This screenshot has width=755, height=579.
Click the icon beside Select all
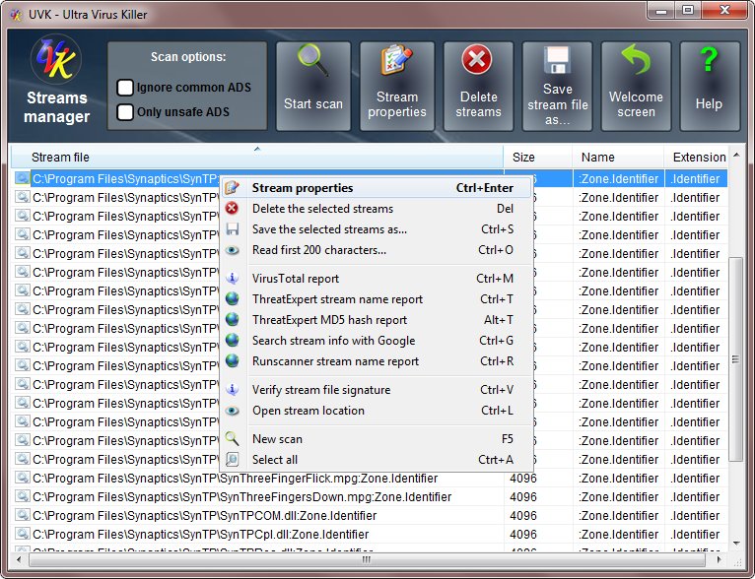click(x=232, y=459)
